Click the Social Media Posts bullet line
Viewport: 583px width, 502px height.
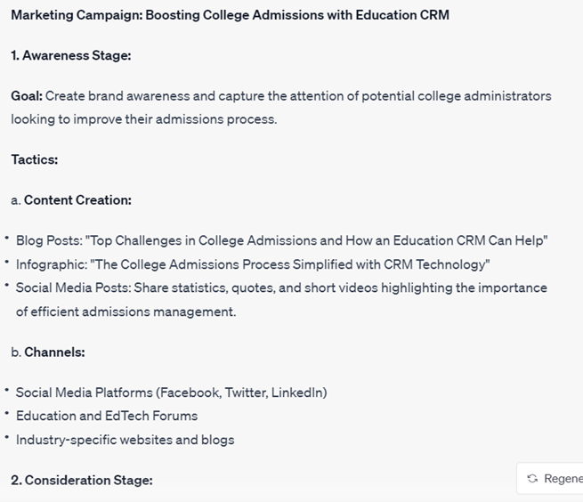pos(281,287)
